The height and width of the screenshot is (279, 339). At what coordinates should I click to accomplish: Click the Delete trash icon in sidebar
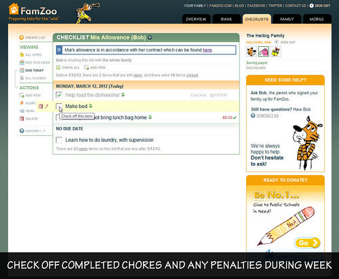(22, 119)
